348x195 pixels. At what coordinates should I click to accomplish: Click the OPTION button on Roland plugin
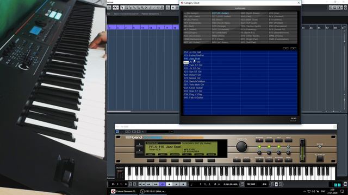click(x=269, y=140)
